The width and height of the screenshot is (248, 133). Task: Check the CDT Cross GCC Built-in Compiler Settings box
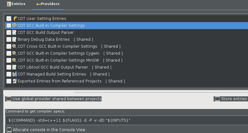coord(9,46)
